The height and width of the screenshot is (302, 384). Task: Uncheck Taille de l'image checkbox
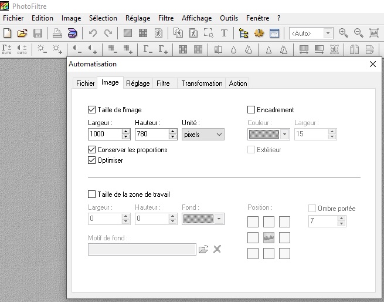(91, 109)
